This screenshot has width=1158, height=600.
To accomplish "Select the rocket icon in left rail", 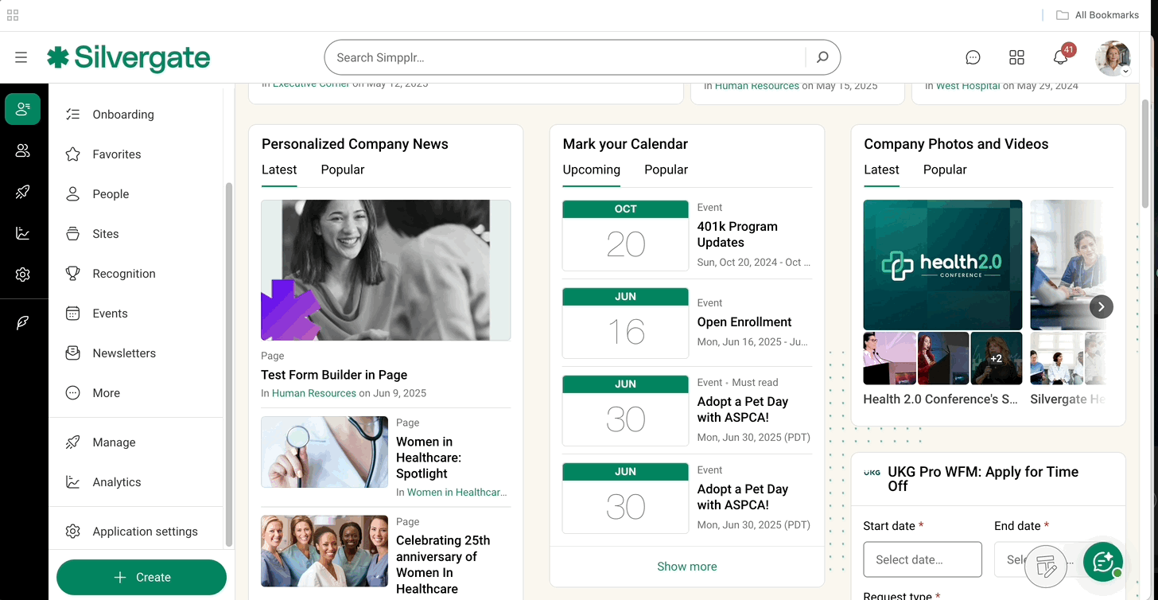I will tap(22, 192).
